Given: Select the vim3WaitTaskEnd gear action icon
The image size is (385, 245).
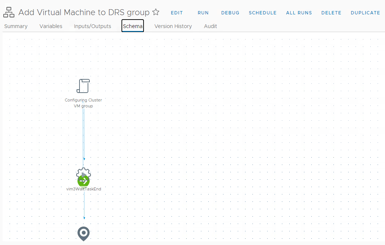Looking at the screenshot, I should [x=84, y=174].
